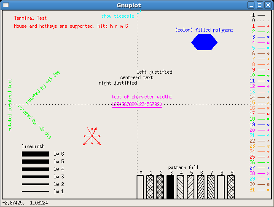Click the "Terminal Test" red heading
This screenshot has height=207, width=274.
(x=30, y=18)
